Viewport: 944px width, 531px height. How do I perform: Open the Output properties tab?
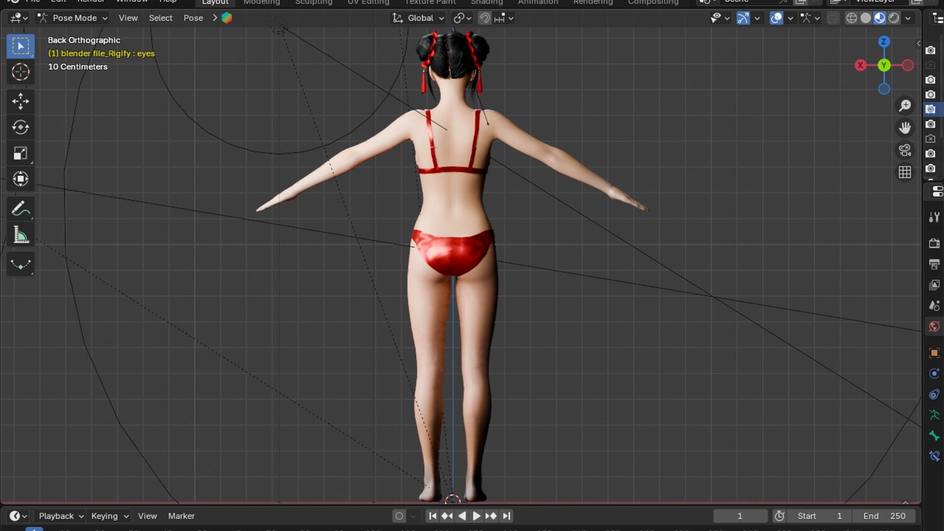click(x=934, y=264)
